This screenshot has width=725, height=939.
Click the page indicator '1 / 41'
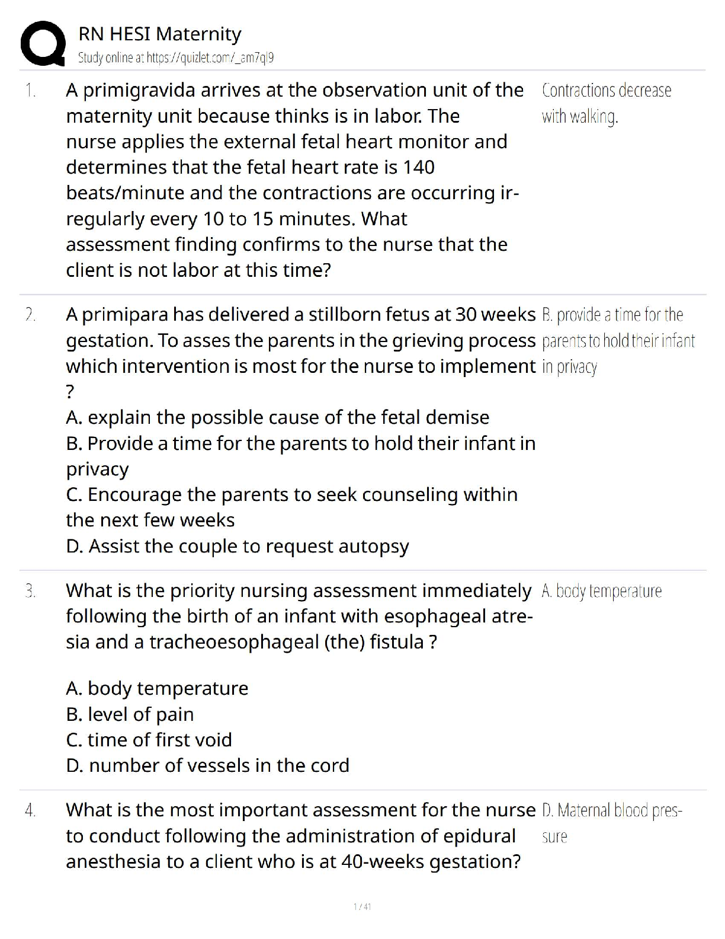point(362,906)
